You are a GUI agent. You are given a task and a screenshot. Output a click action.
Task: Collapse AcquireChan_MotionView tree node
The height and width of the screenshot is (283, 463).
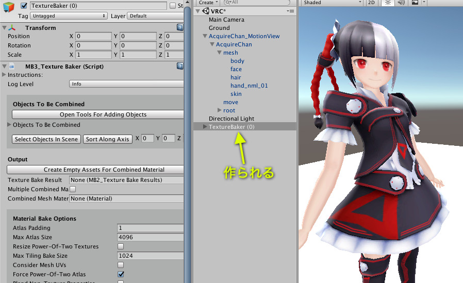click(205, 36)
